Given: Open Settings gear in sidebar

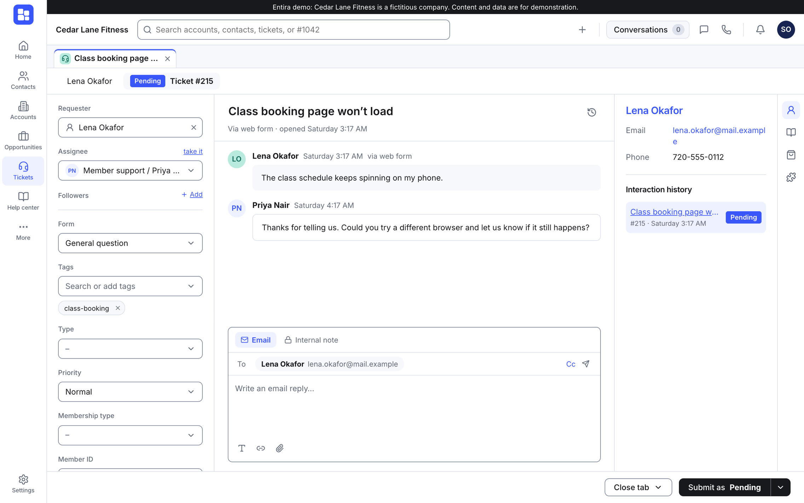Looking at the screenshot, I should (23, 484).
